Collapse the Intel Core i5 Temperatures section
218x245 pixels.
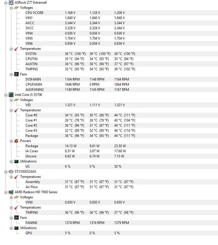click(11, 111)
